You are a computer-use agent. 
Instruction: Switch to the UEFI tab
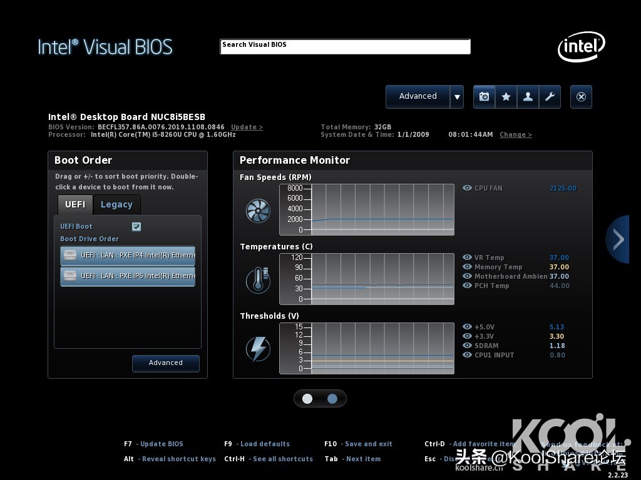click(x=75, y=204)
